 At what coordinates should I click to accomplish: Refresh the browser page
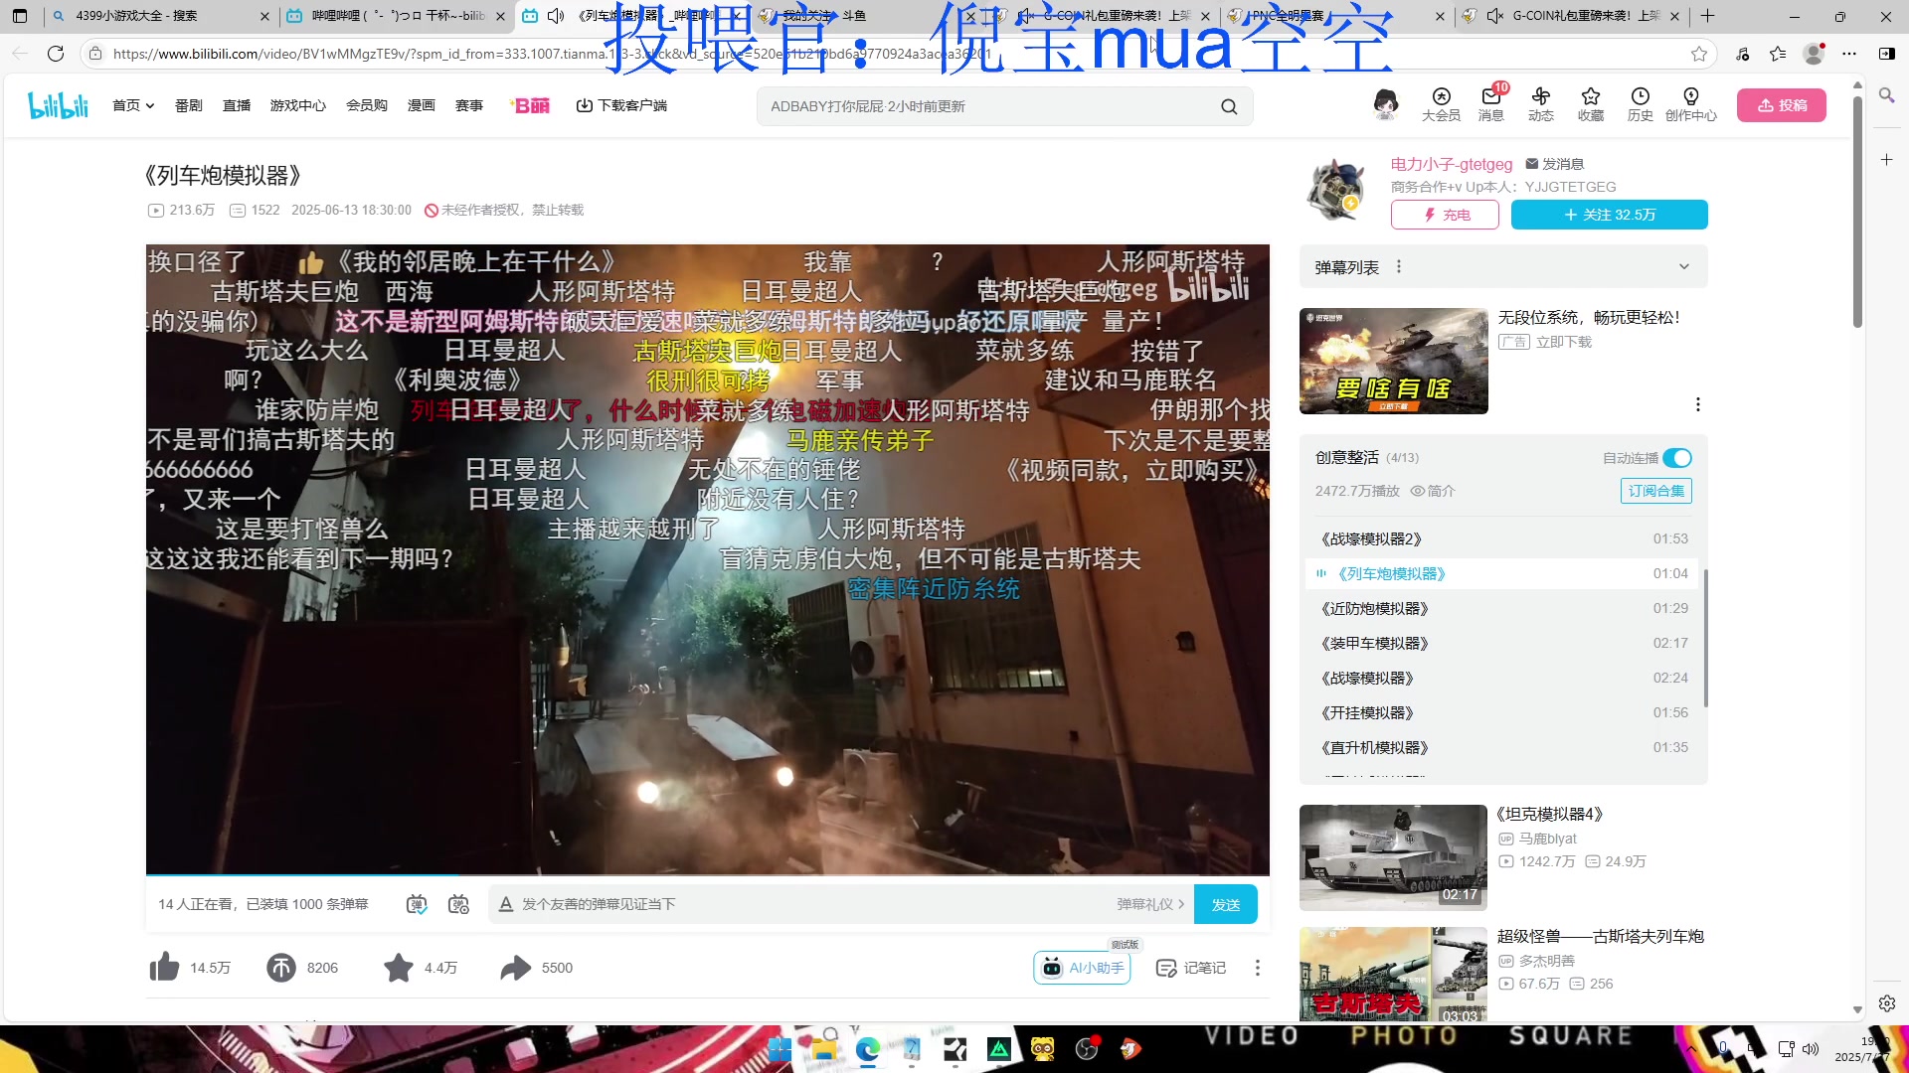pos(56,54)
